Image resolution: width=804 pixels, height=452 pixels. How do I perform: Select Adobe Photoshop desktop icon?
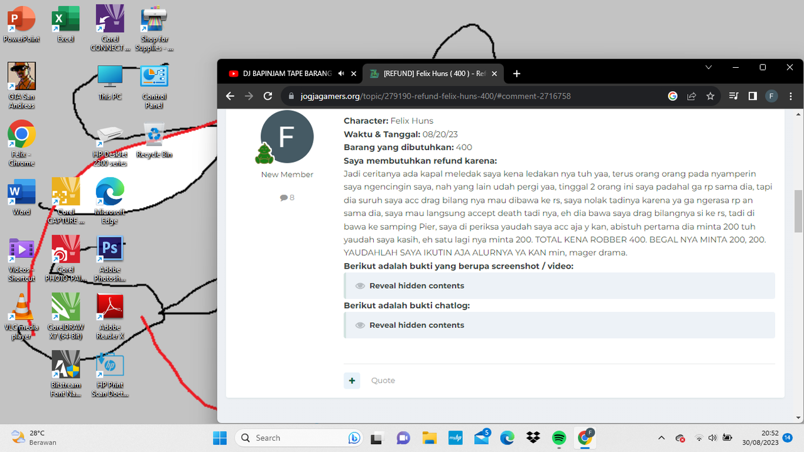(110, 259)
